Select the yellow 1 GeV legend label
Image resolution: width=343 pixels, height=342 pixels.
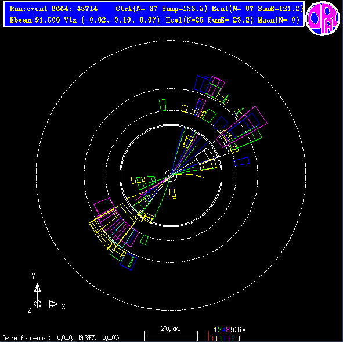pos(216,330)
